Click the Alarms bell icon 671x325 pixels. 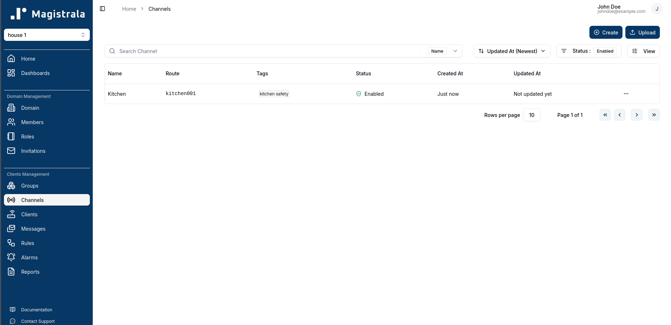[x=11, y=257]
